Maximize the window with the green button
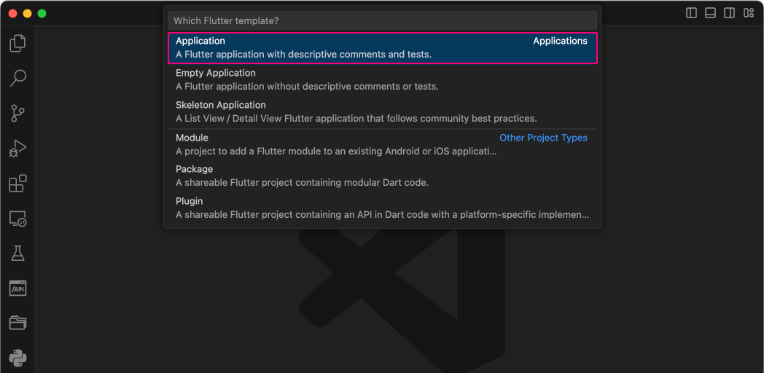This screenshot has width=764, height=373. click(x=42, y=14)
